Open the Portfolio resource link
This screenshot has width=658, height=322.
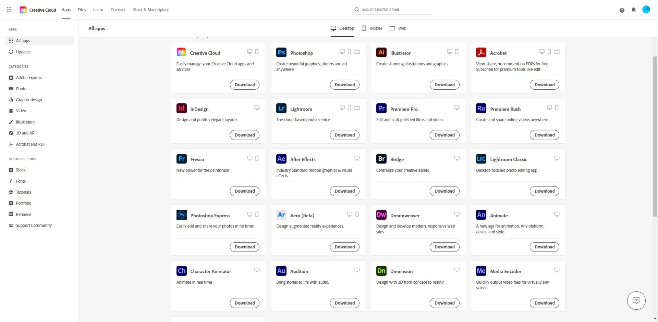pos(39,203)
